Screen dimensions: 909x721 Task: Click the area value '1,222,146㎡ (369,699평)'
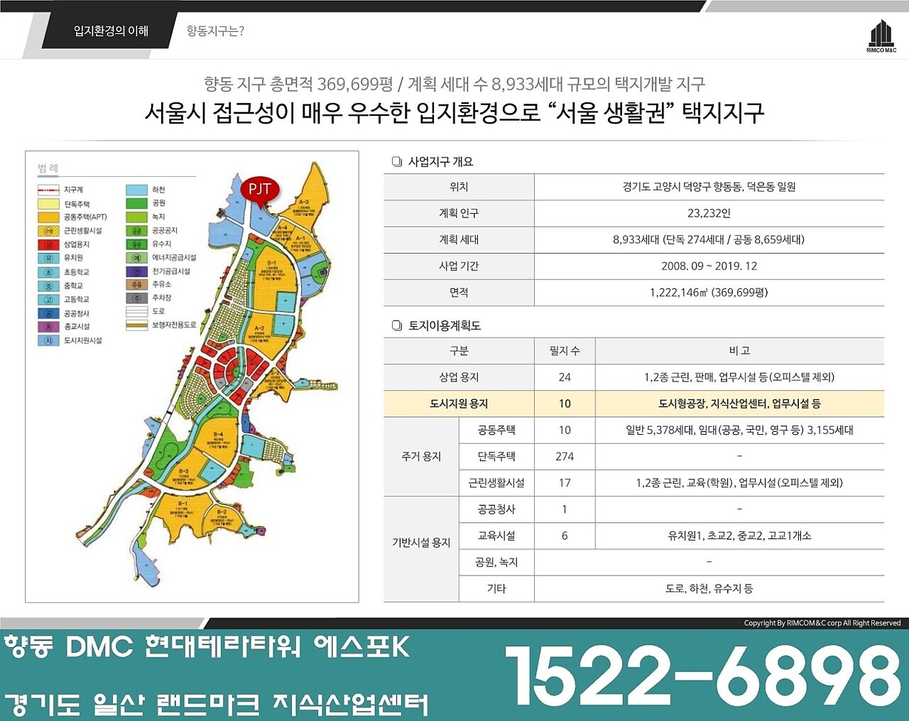pyautogui.click(x=709, y=292)
